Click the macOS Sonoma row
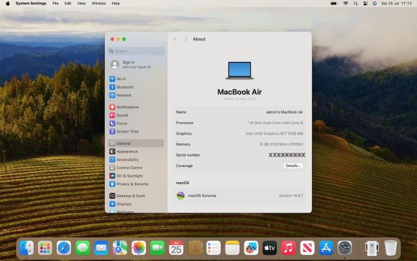Screen dimensions: 417x261 point(239,196)
